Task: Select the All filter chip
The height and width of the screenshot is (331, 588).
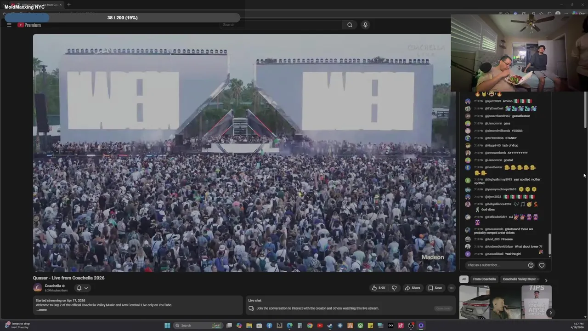Action: [x=464, y=279]
